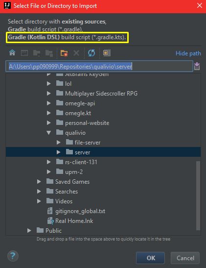Screen dimensions: 206x268
Task: Click the New Folder toolbar icon
Action: [64, 53]
